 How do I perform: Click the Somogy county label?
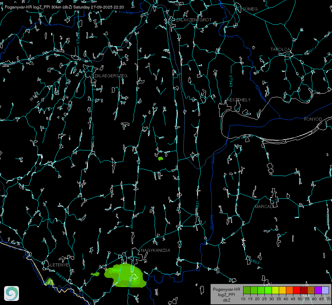pyautogui.click(x=212, y=223)
